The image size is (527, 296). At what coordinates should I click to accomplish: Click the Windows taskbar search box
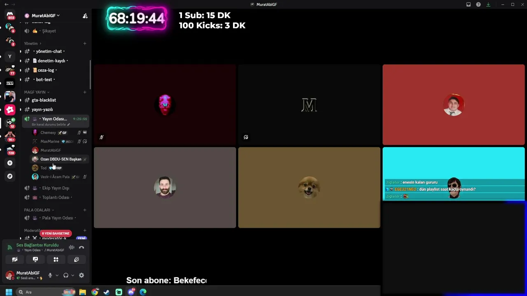[46, 292]
